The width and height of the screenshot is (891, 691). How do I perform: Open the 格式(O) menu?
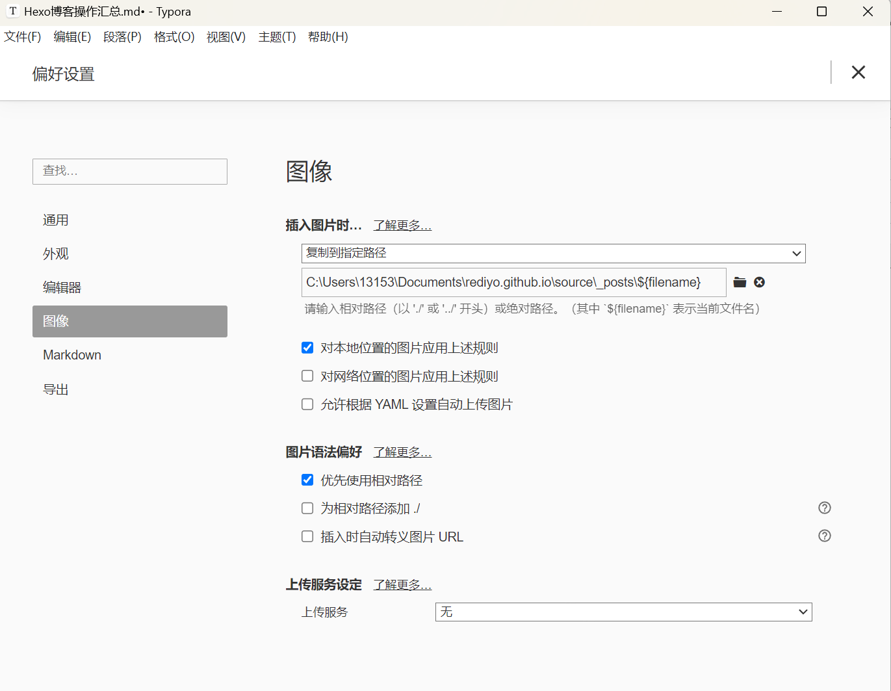(x=174, y=37)
